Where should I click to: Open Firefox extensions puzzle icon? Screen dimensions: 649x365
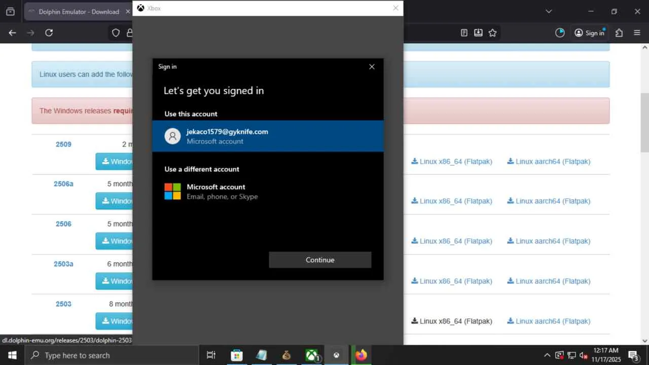619,32
